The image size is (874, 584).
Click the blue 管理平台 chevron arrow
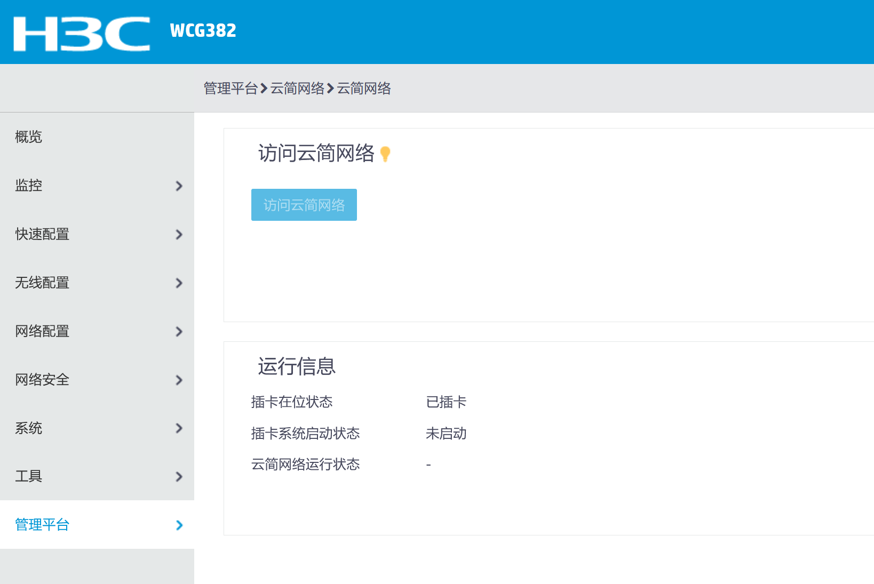tap(179, 525)
